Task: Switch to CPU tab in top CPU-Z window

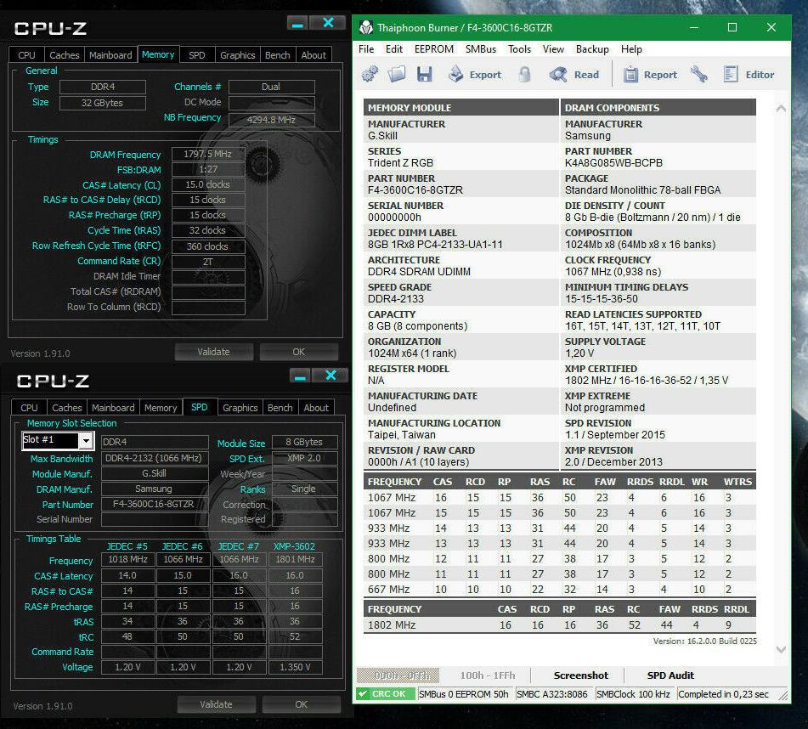Action: coord(27,55)
